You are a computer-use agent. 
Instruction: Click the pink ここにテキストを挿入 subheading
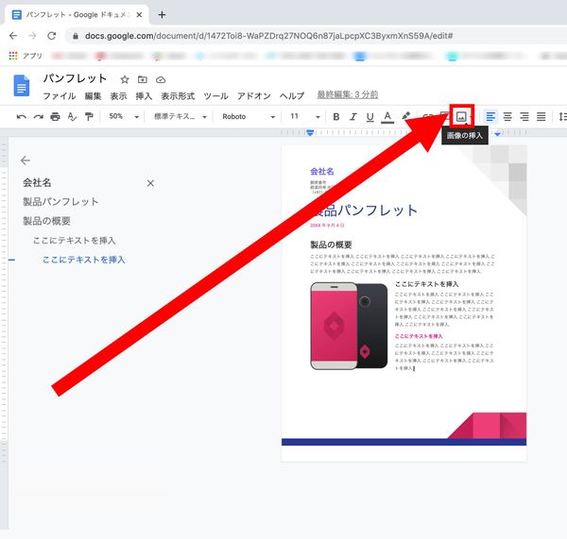[419, 336]
